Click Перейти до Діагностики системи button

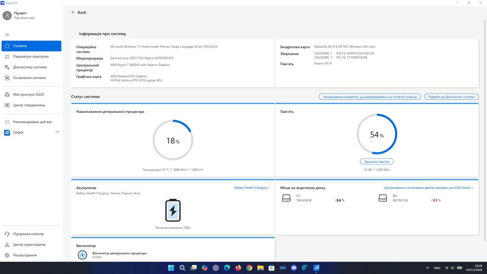point(451,97)
